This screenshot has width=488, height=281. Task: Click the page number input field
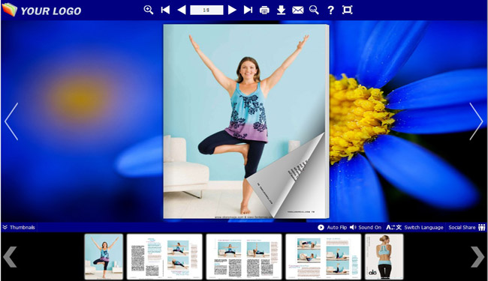pyautogui.click(x=206, y=10)
